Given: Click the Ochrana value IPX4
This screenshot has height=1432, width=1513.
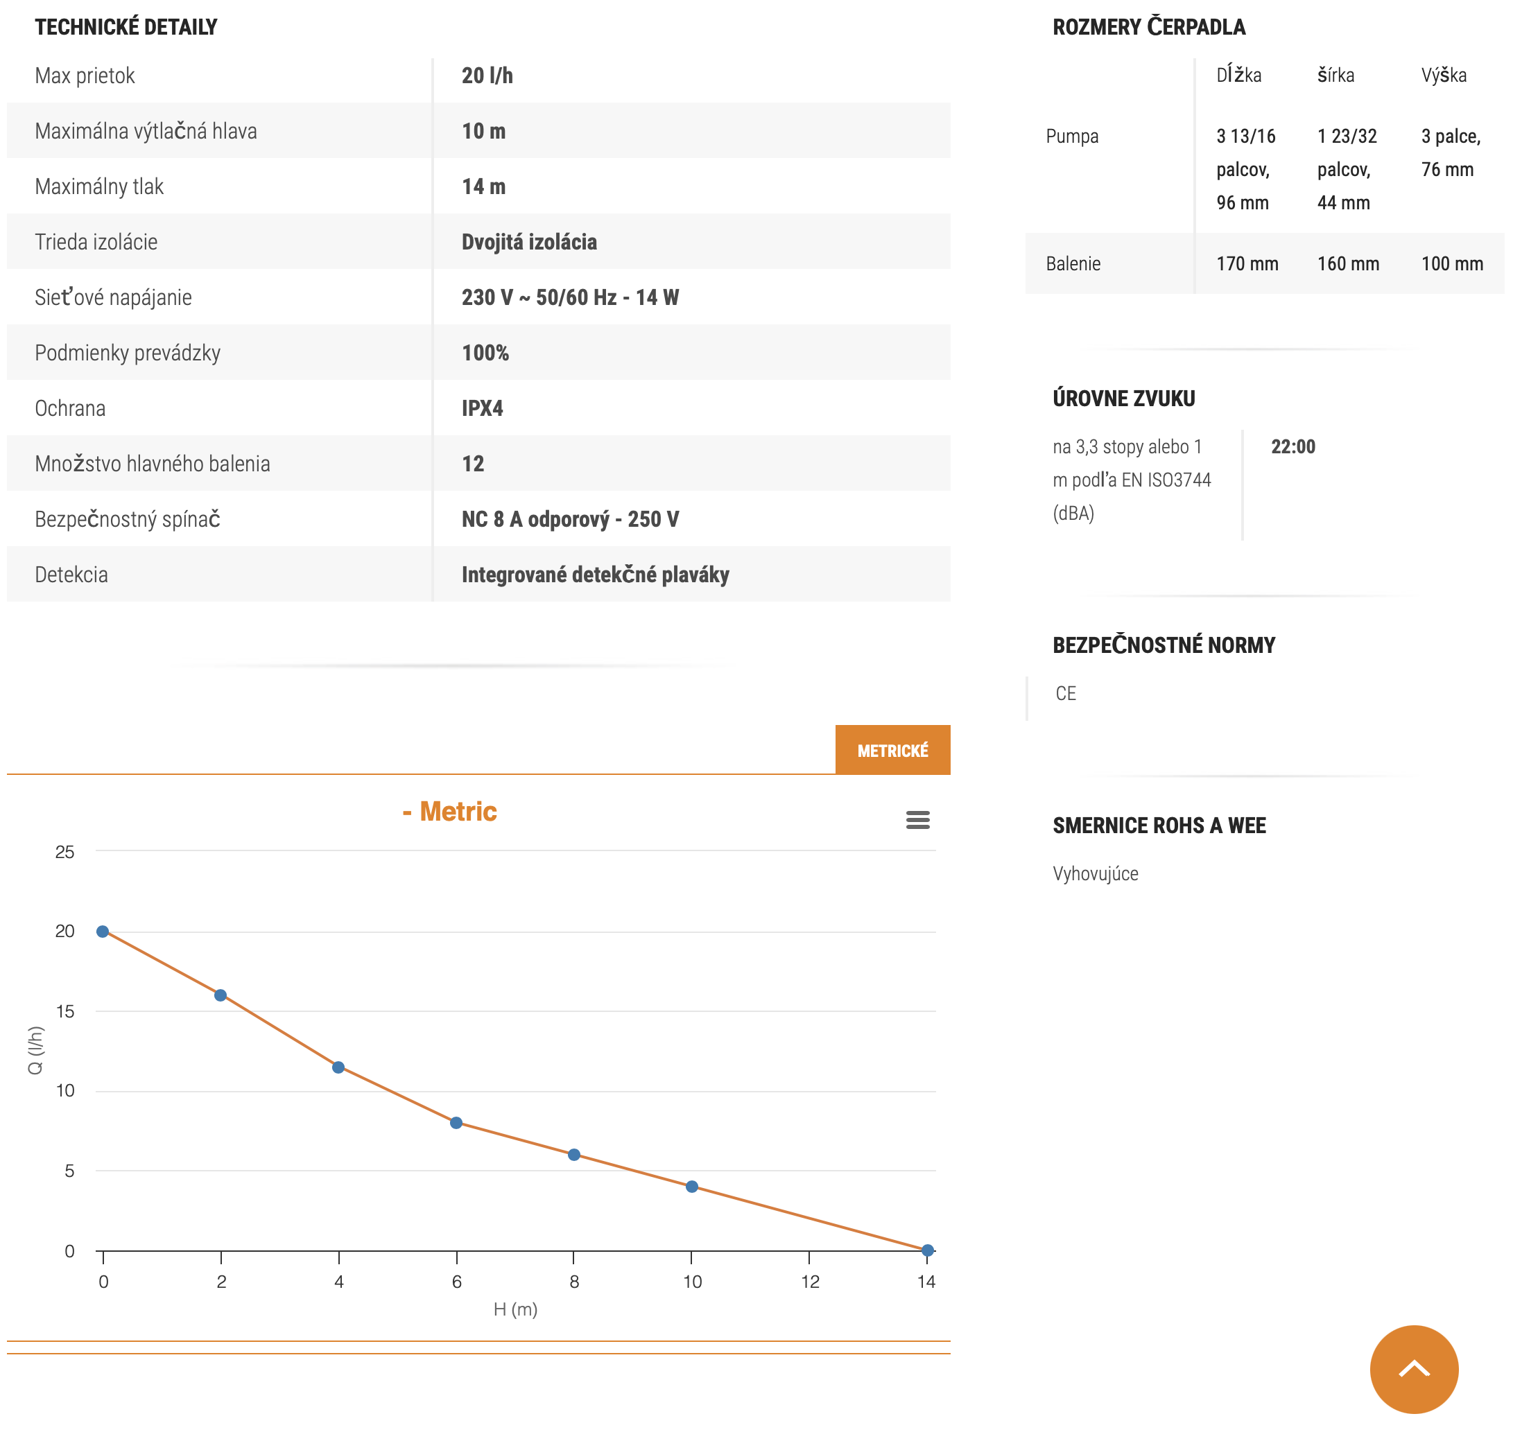Looking at the screenshot, I should [x=482, y=408].
